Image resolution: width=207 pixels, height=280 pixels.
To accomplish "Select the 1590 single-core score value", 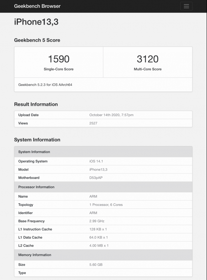I will 58,59.
